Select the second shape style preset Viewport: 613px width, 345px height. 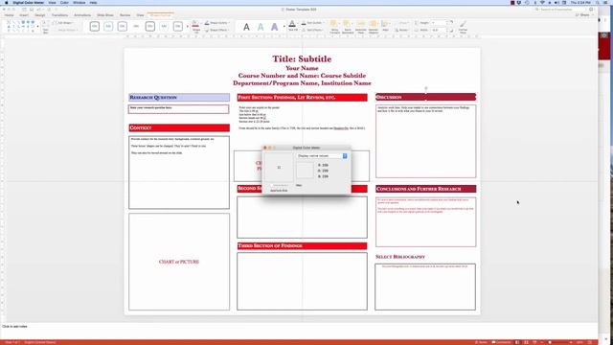pos(108,26)
